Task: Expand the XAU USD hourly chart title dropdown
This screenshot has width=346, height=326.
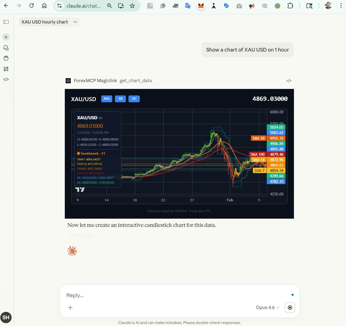Action: click(x=75, y=22)
